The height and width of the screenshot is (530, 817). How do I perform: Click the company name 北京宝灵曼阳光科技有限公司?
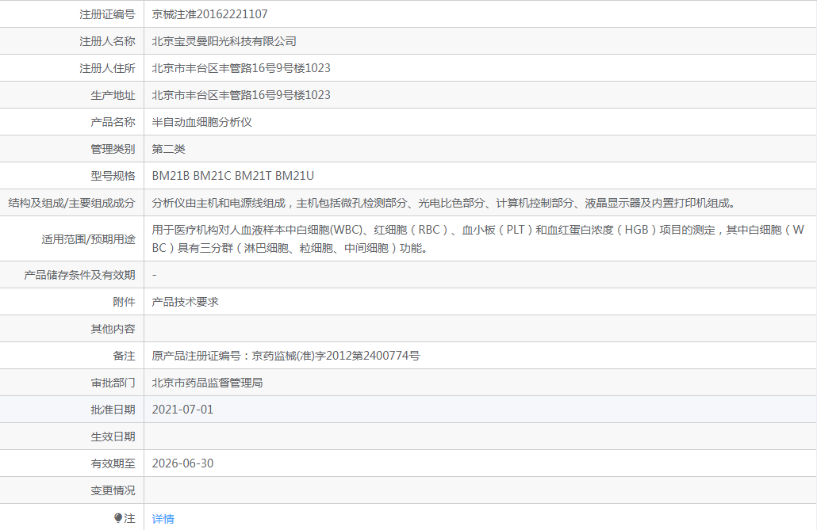click(224, 41)
